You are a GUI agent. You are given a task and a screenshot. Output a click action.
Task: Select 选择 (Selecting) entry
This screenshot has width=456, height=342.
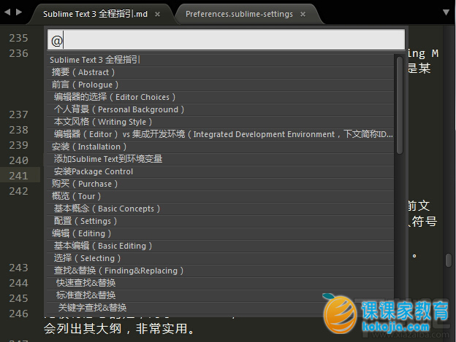(221, 258)
